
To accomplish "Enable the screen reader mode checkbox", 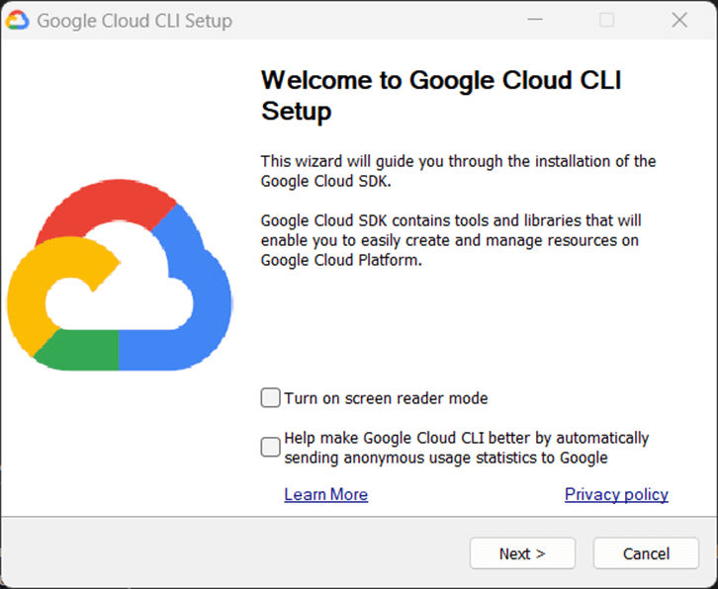I will pos(270,398).
